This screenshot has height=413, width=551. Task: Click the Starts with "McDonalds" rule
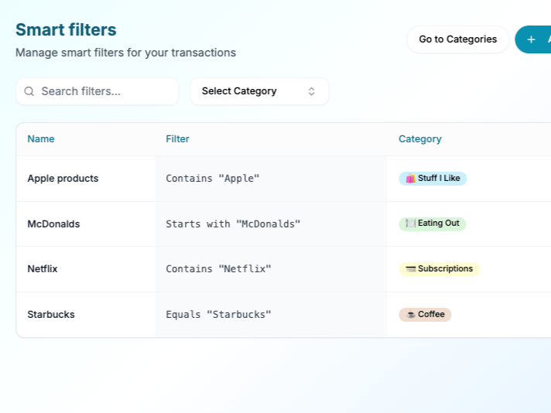[x=233, y=224]
